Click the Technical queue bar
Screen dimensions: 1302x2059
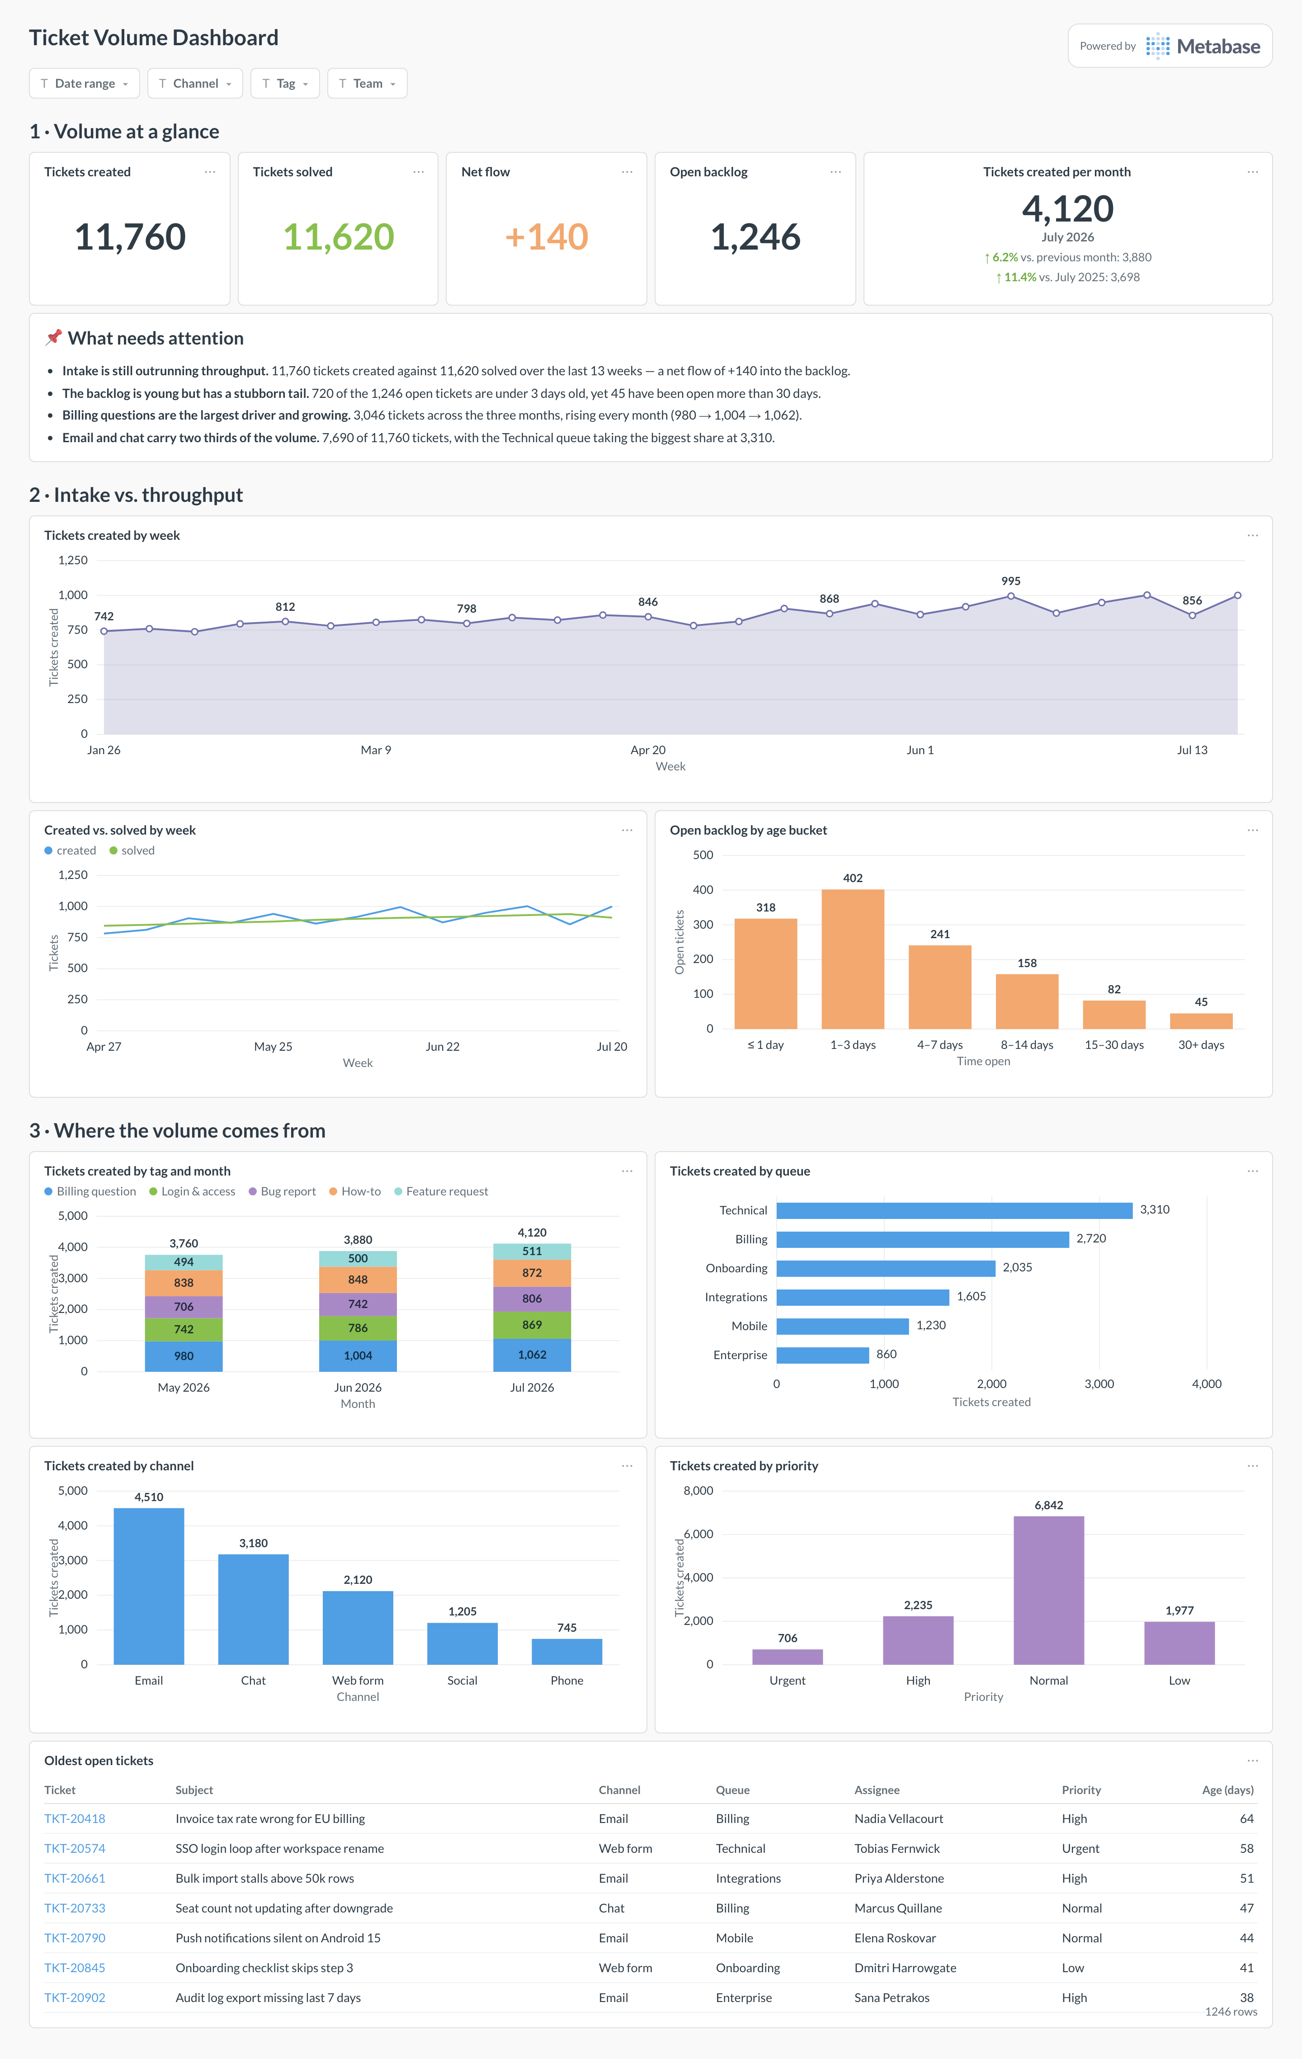click(x=954, y=1211)
